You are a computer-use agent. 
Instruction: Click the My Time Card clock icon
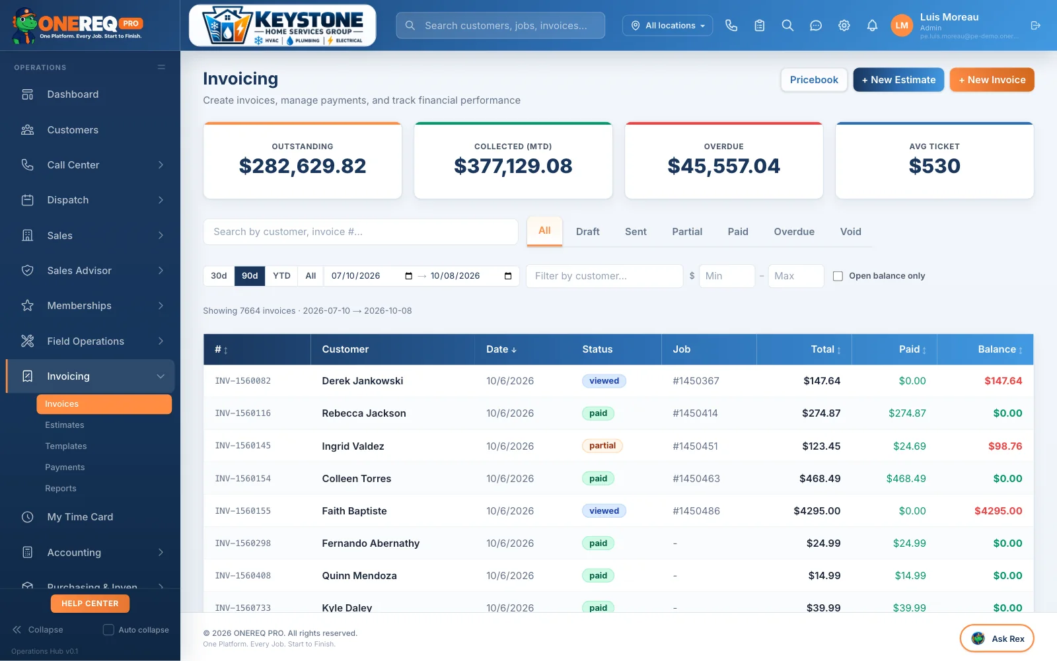click(28, 517)
